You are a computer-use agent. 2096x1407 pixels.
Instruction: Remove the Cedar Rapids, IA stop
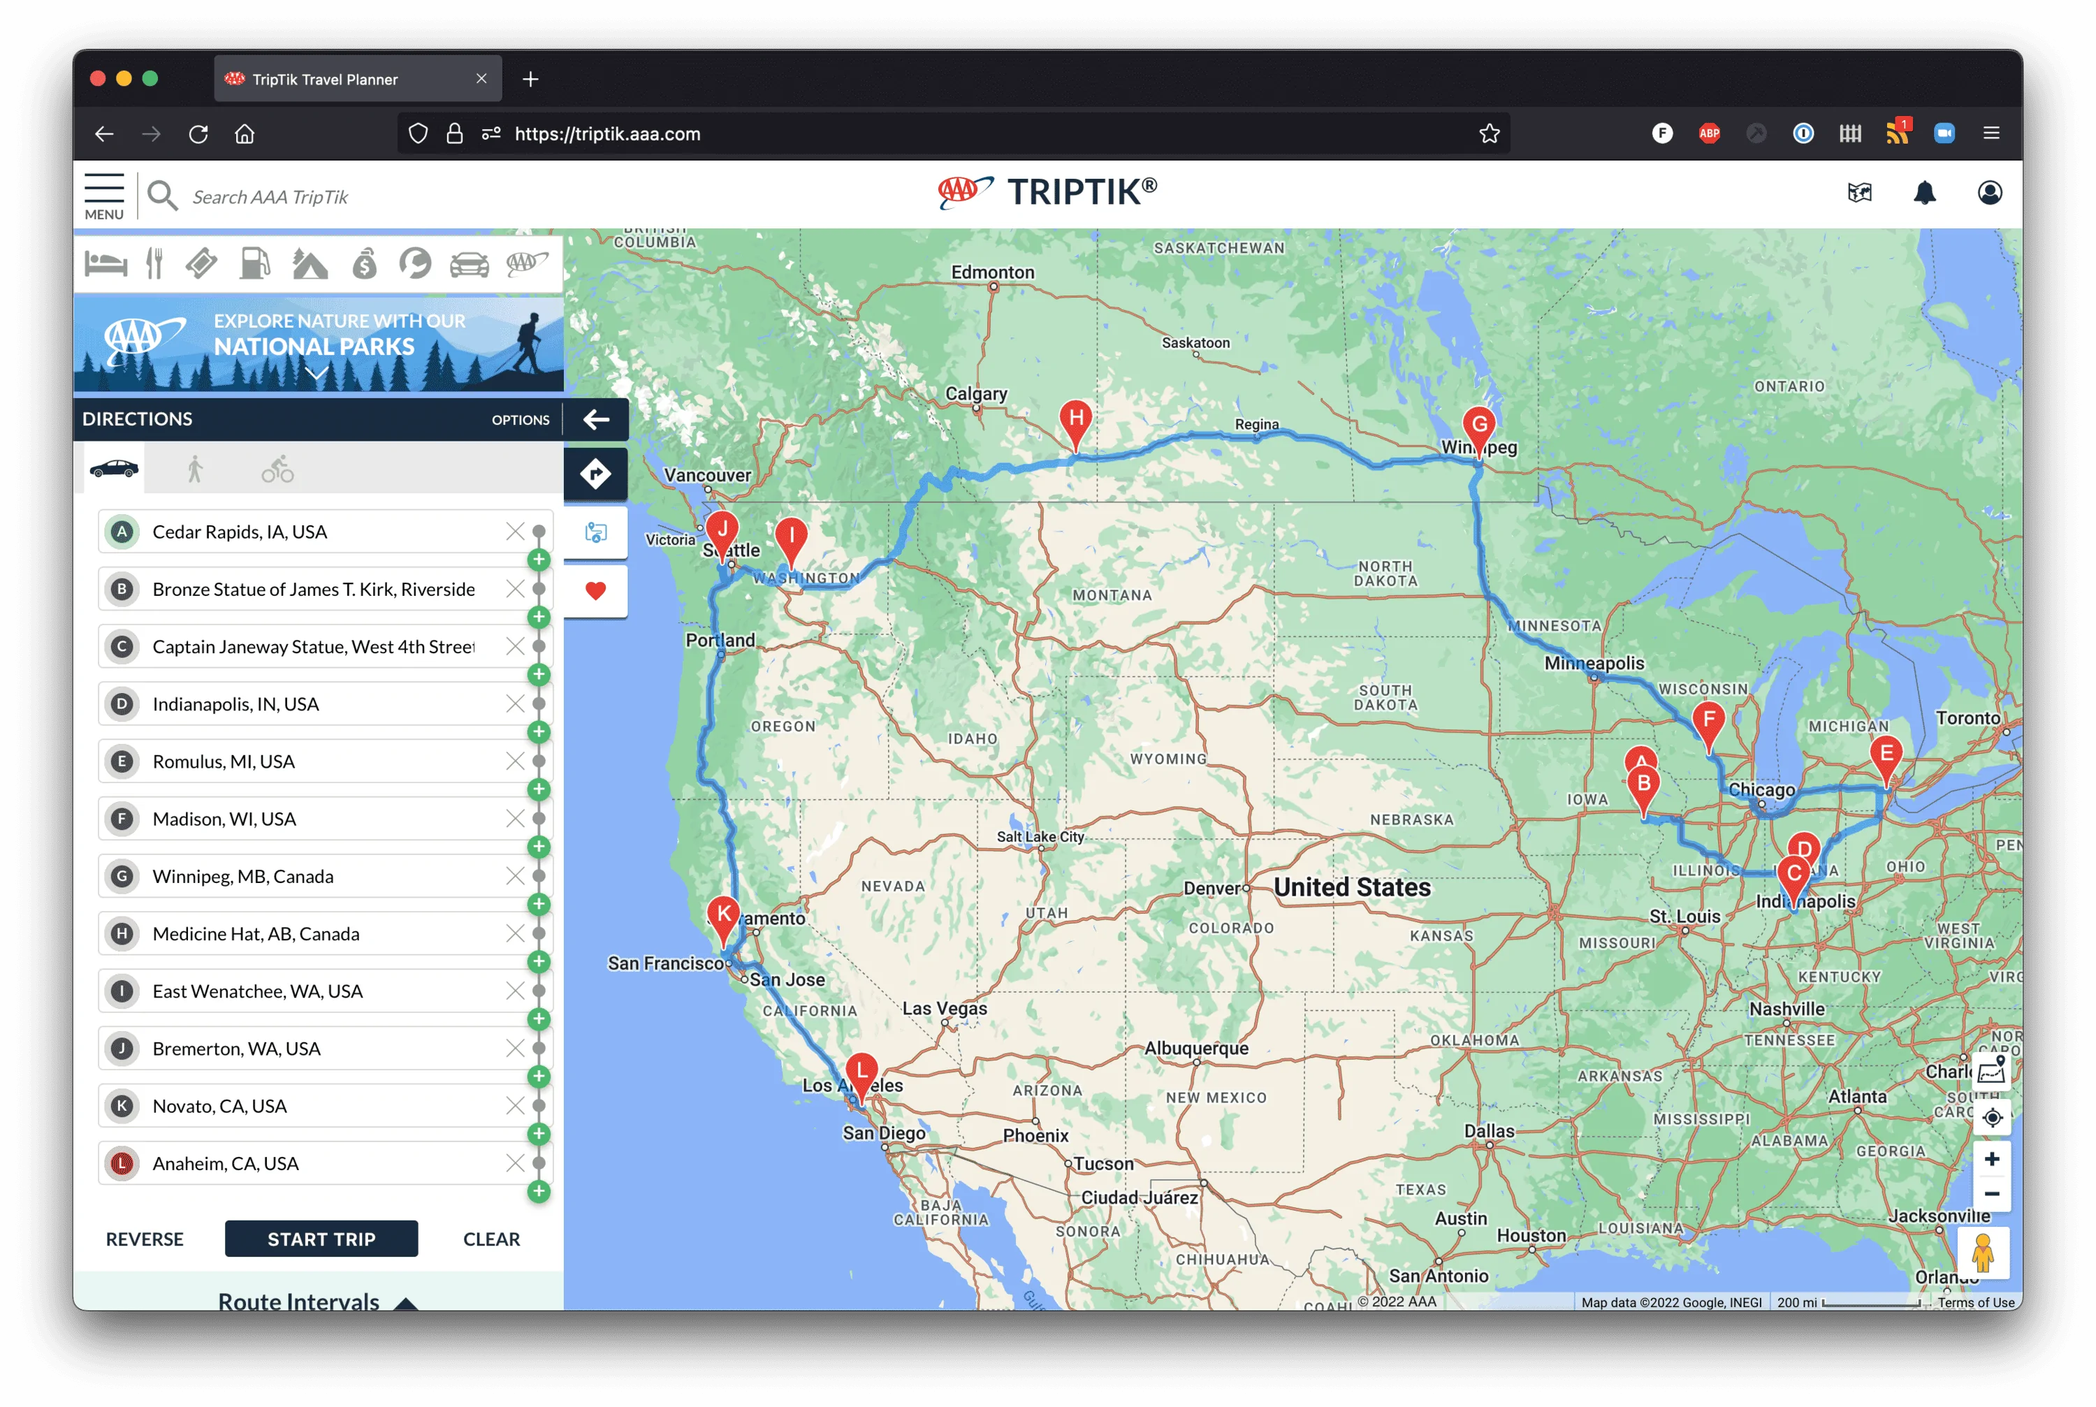(515, 531)
